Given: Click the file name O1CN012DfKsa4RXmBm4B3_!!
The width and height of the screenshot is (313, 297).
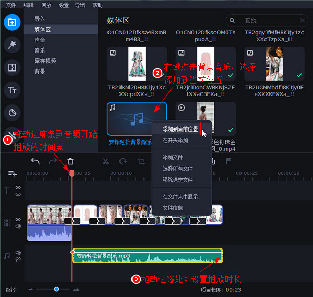Looking at the screenshot, I should (x=137, y=35).
